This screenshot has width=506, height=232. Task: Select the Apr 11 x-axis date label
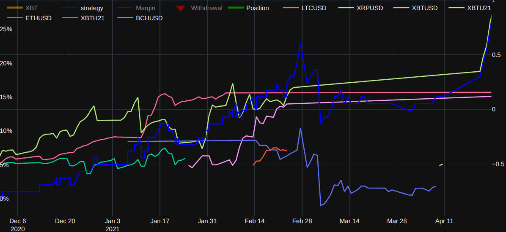[444, 221]
